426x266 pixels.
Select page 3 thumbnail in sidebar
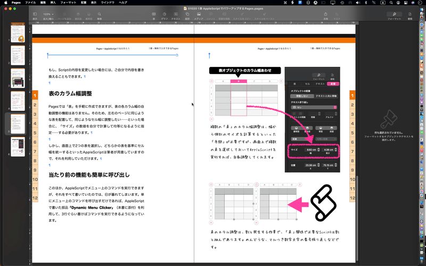pos(18,78)
